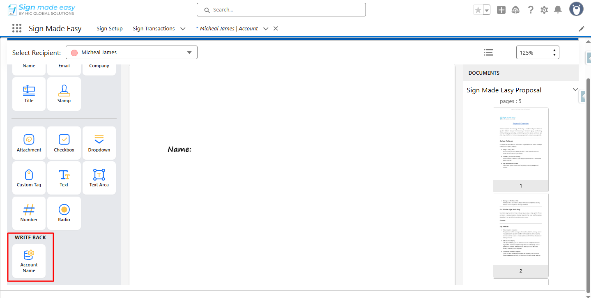
Task: Click the Sign made easy logo
Action: [x=41, y=10]
